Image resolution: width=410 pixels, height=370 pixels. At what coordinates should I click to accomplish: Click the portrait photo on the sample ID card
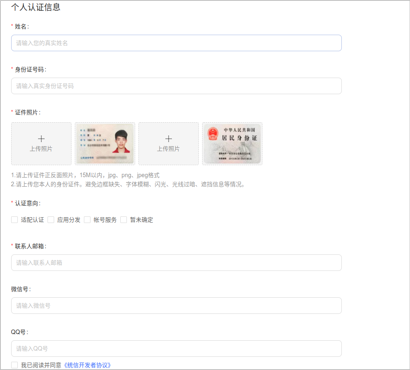point(121,141)
